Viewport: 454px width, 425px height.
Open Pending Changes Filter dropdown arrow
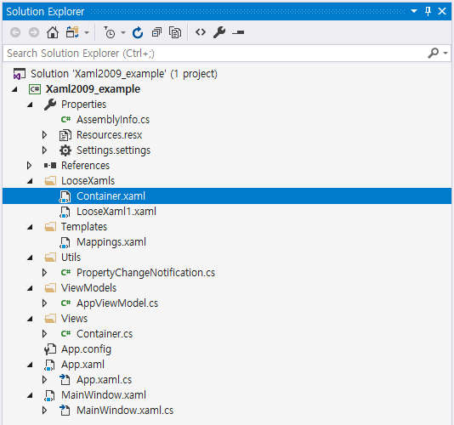pos(123,32)
